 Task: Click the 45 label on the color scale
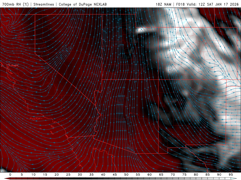click(x=115, y=175)
